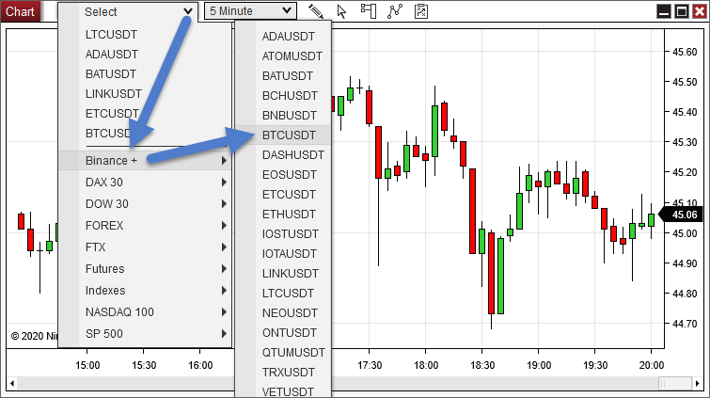Click the 45.06 current price marker

point(683,215)
